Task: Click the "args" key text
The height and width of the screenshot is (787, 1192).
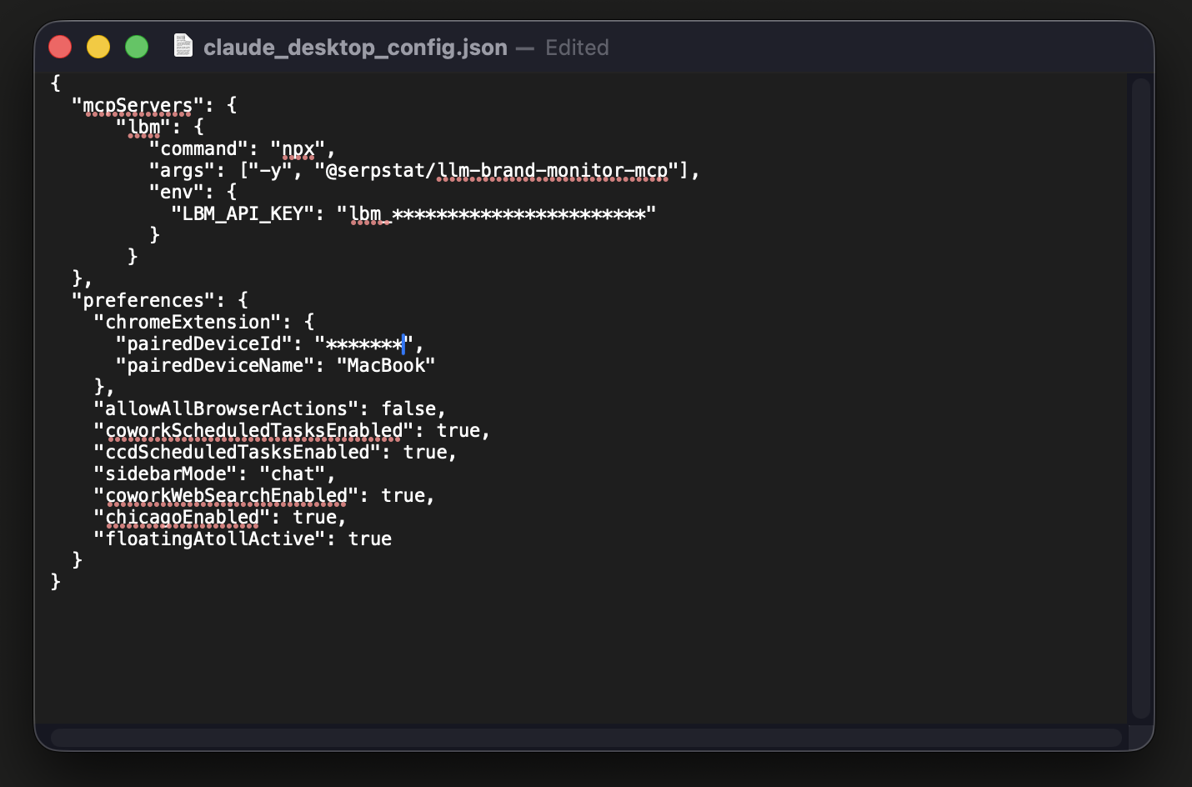Action: (x=182, y=170)
